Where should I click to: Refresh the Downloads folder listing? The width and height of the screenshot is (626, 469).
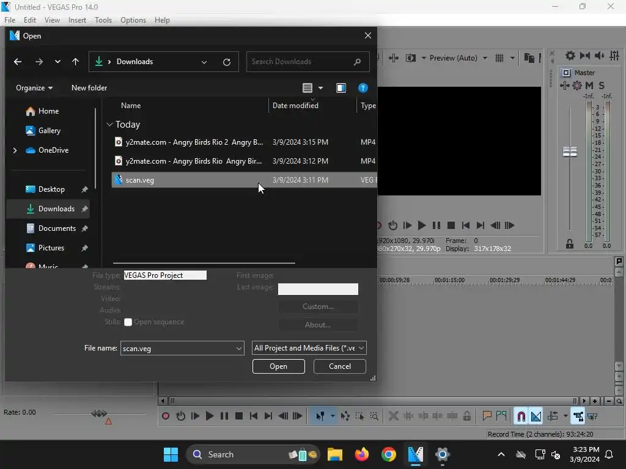227,62
